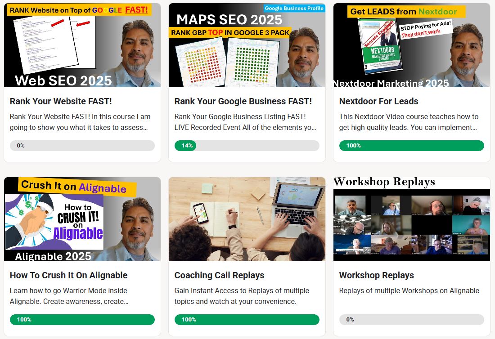This screenshot has height=339, width=495.
Task: Click the Workshop Replays title
Action: (x=376, y=275)
